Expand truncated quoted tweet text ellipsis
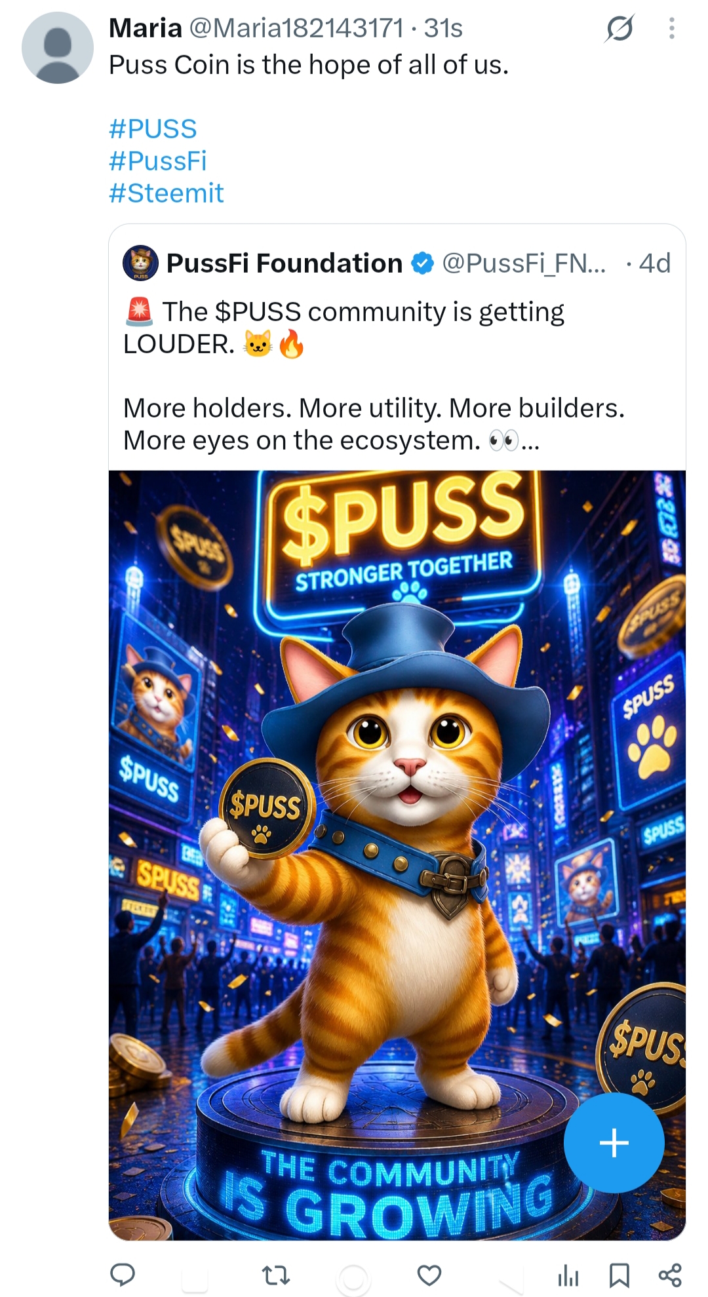708x1297 pixels. (530, 442)
